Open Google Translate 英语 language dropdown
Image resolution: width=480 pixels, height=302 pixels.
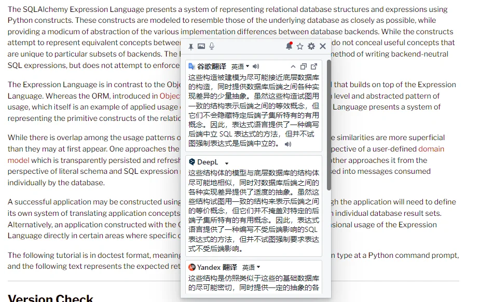[x=240, y=66]
